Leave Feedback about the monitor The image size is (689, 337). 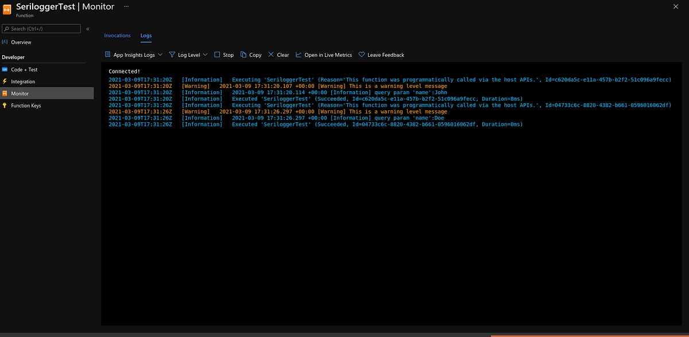(381, 55)
